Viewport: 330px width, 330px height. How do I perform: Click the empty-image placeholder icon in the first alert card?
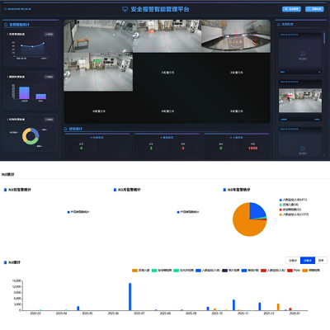303,54
